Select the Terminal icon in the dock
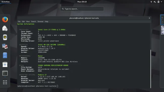 click(x=5, y=73)
